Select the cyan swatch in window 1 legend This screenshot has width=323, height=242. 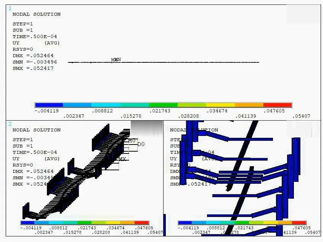click(106, 105)
